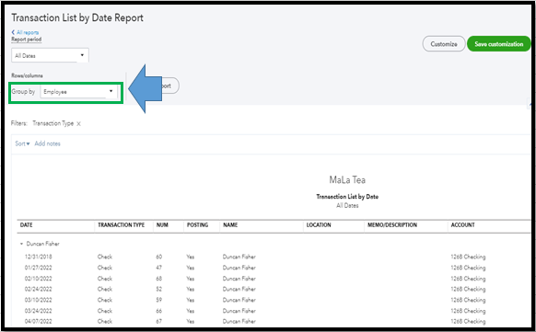
Task: Open the All Dates report period dropdown
Action: (x=50, y=55)
